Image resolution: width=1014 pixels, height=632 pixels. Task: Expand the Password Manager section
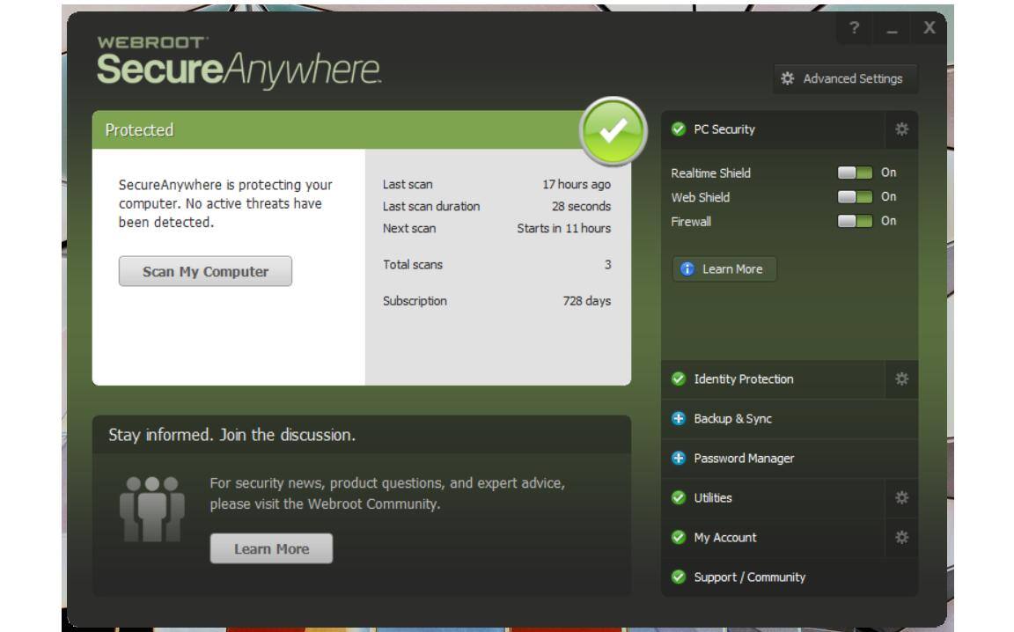(x=744, y=459)
